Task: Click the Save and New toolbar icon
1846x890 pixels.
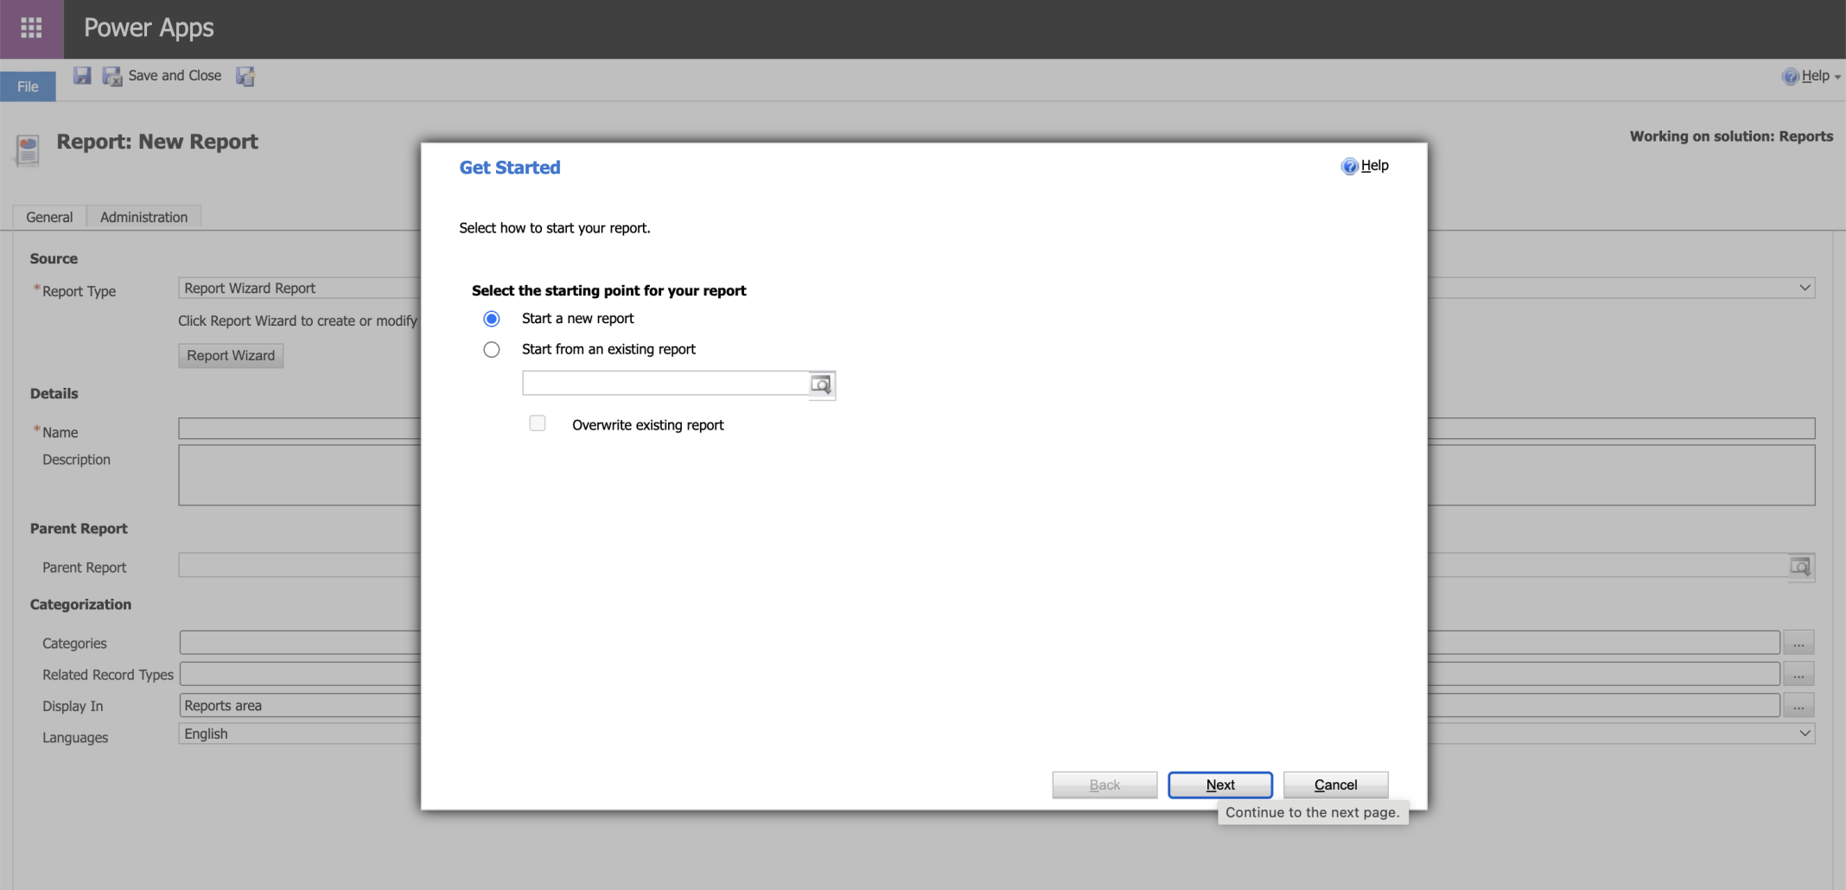Action: tap(245, 76)
